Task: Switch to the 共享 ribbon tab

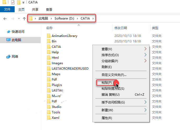Action: tap(35, 9)
